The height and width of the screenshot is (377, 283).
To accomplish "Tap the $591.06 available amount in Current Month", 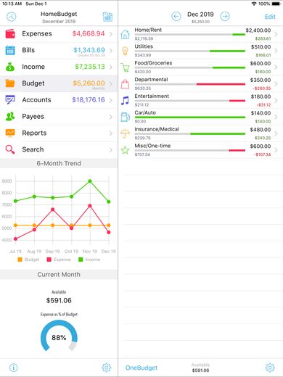I will coord(59,300).
